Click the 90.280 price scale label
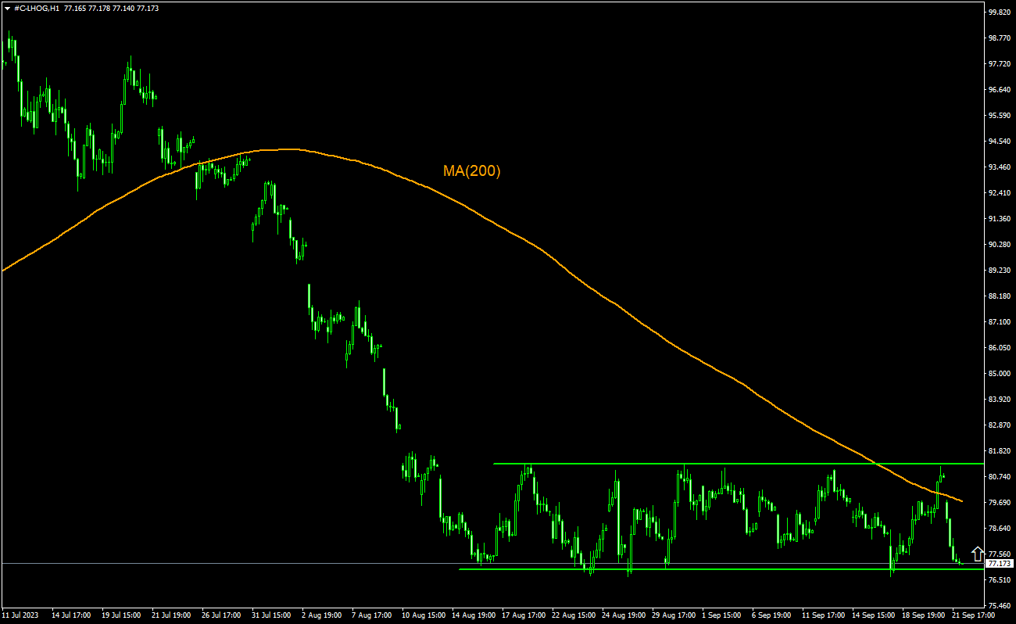This screenshot has width=1016, height=624. click(x=1000, y=245)
